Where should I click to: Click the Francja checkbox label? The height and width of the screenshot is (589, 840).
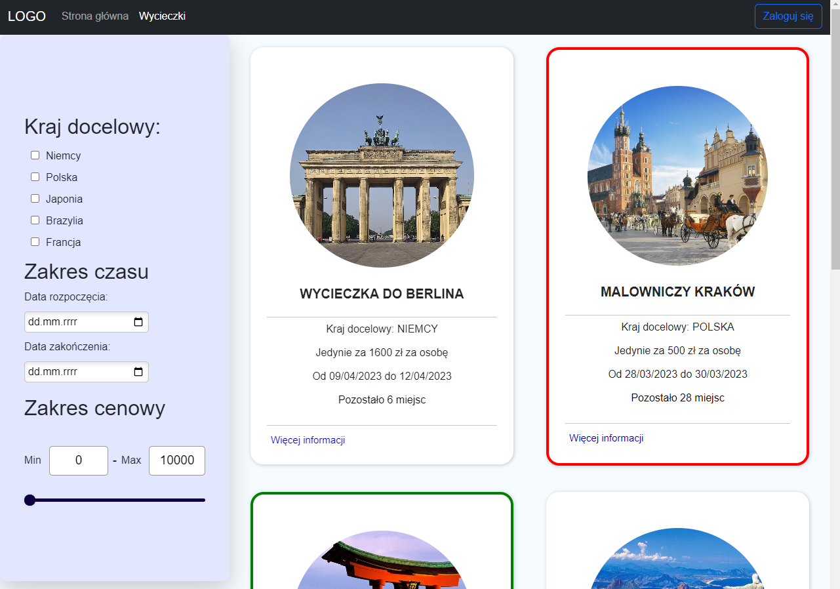(64, 242)
